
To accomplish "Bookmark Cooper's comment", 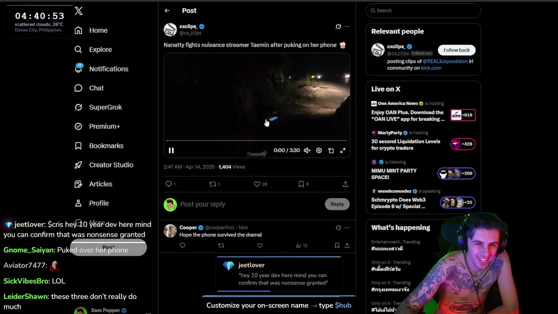I will 337,246.
